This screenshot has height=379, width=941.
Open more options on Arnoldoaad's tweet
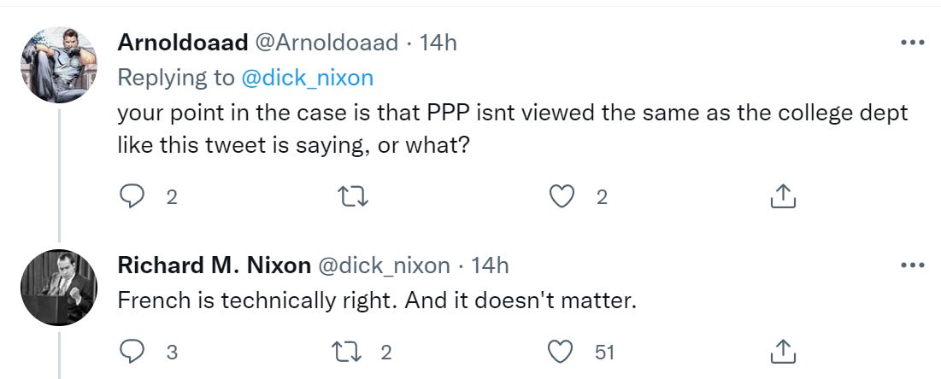point(913,43)
